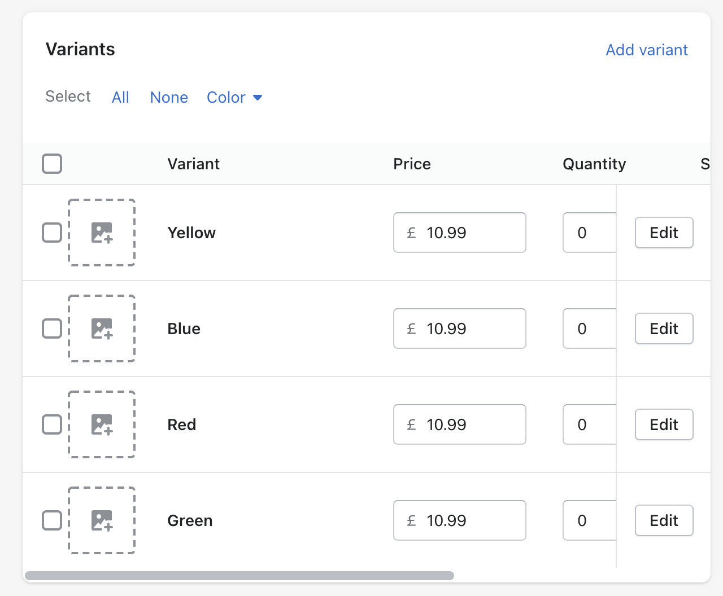Click the Add variant link

pos(646,50)
